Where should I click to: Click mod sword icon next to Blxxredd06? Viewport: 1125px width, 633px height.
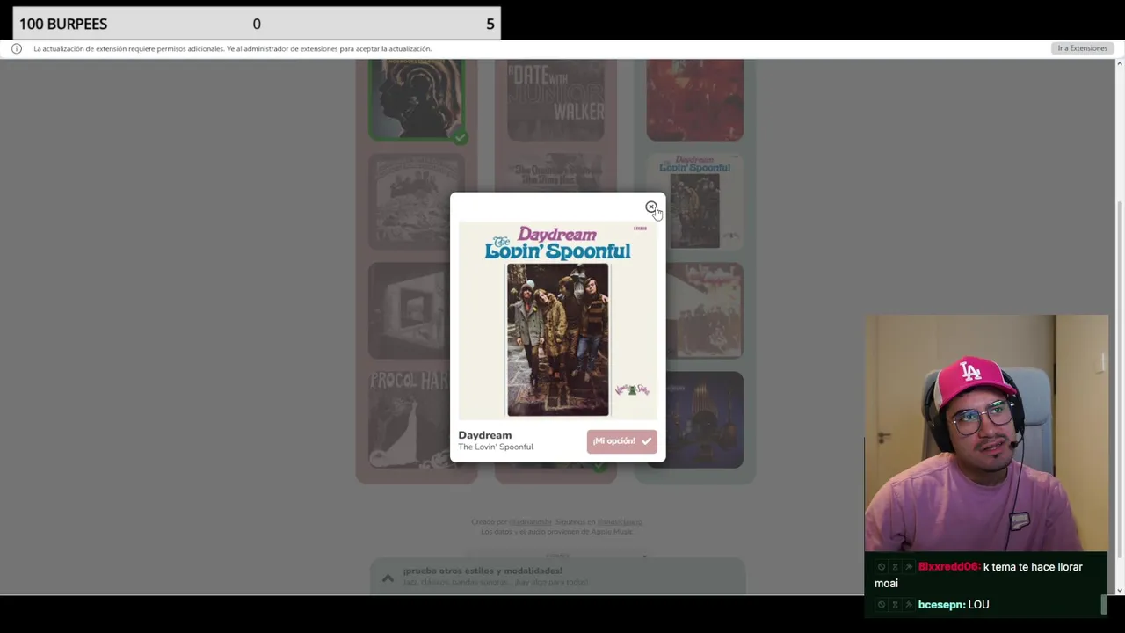coord(908,567)
